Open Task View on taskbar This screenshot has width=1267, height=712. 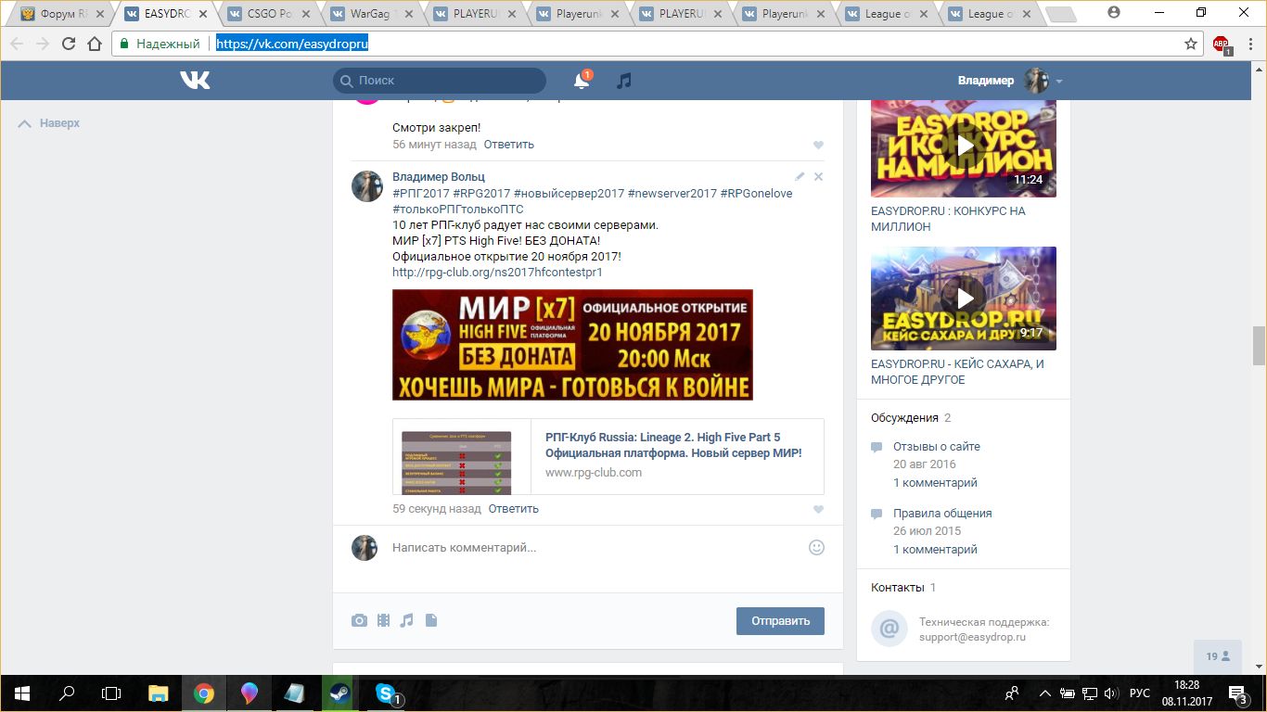(x=111, y=693)
